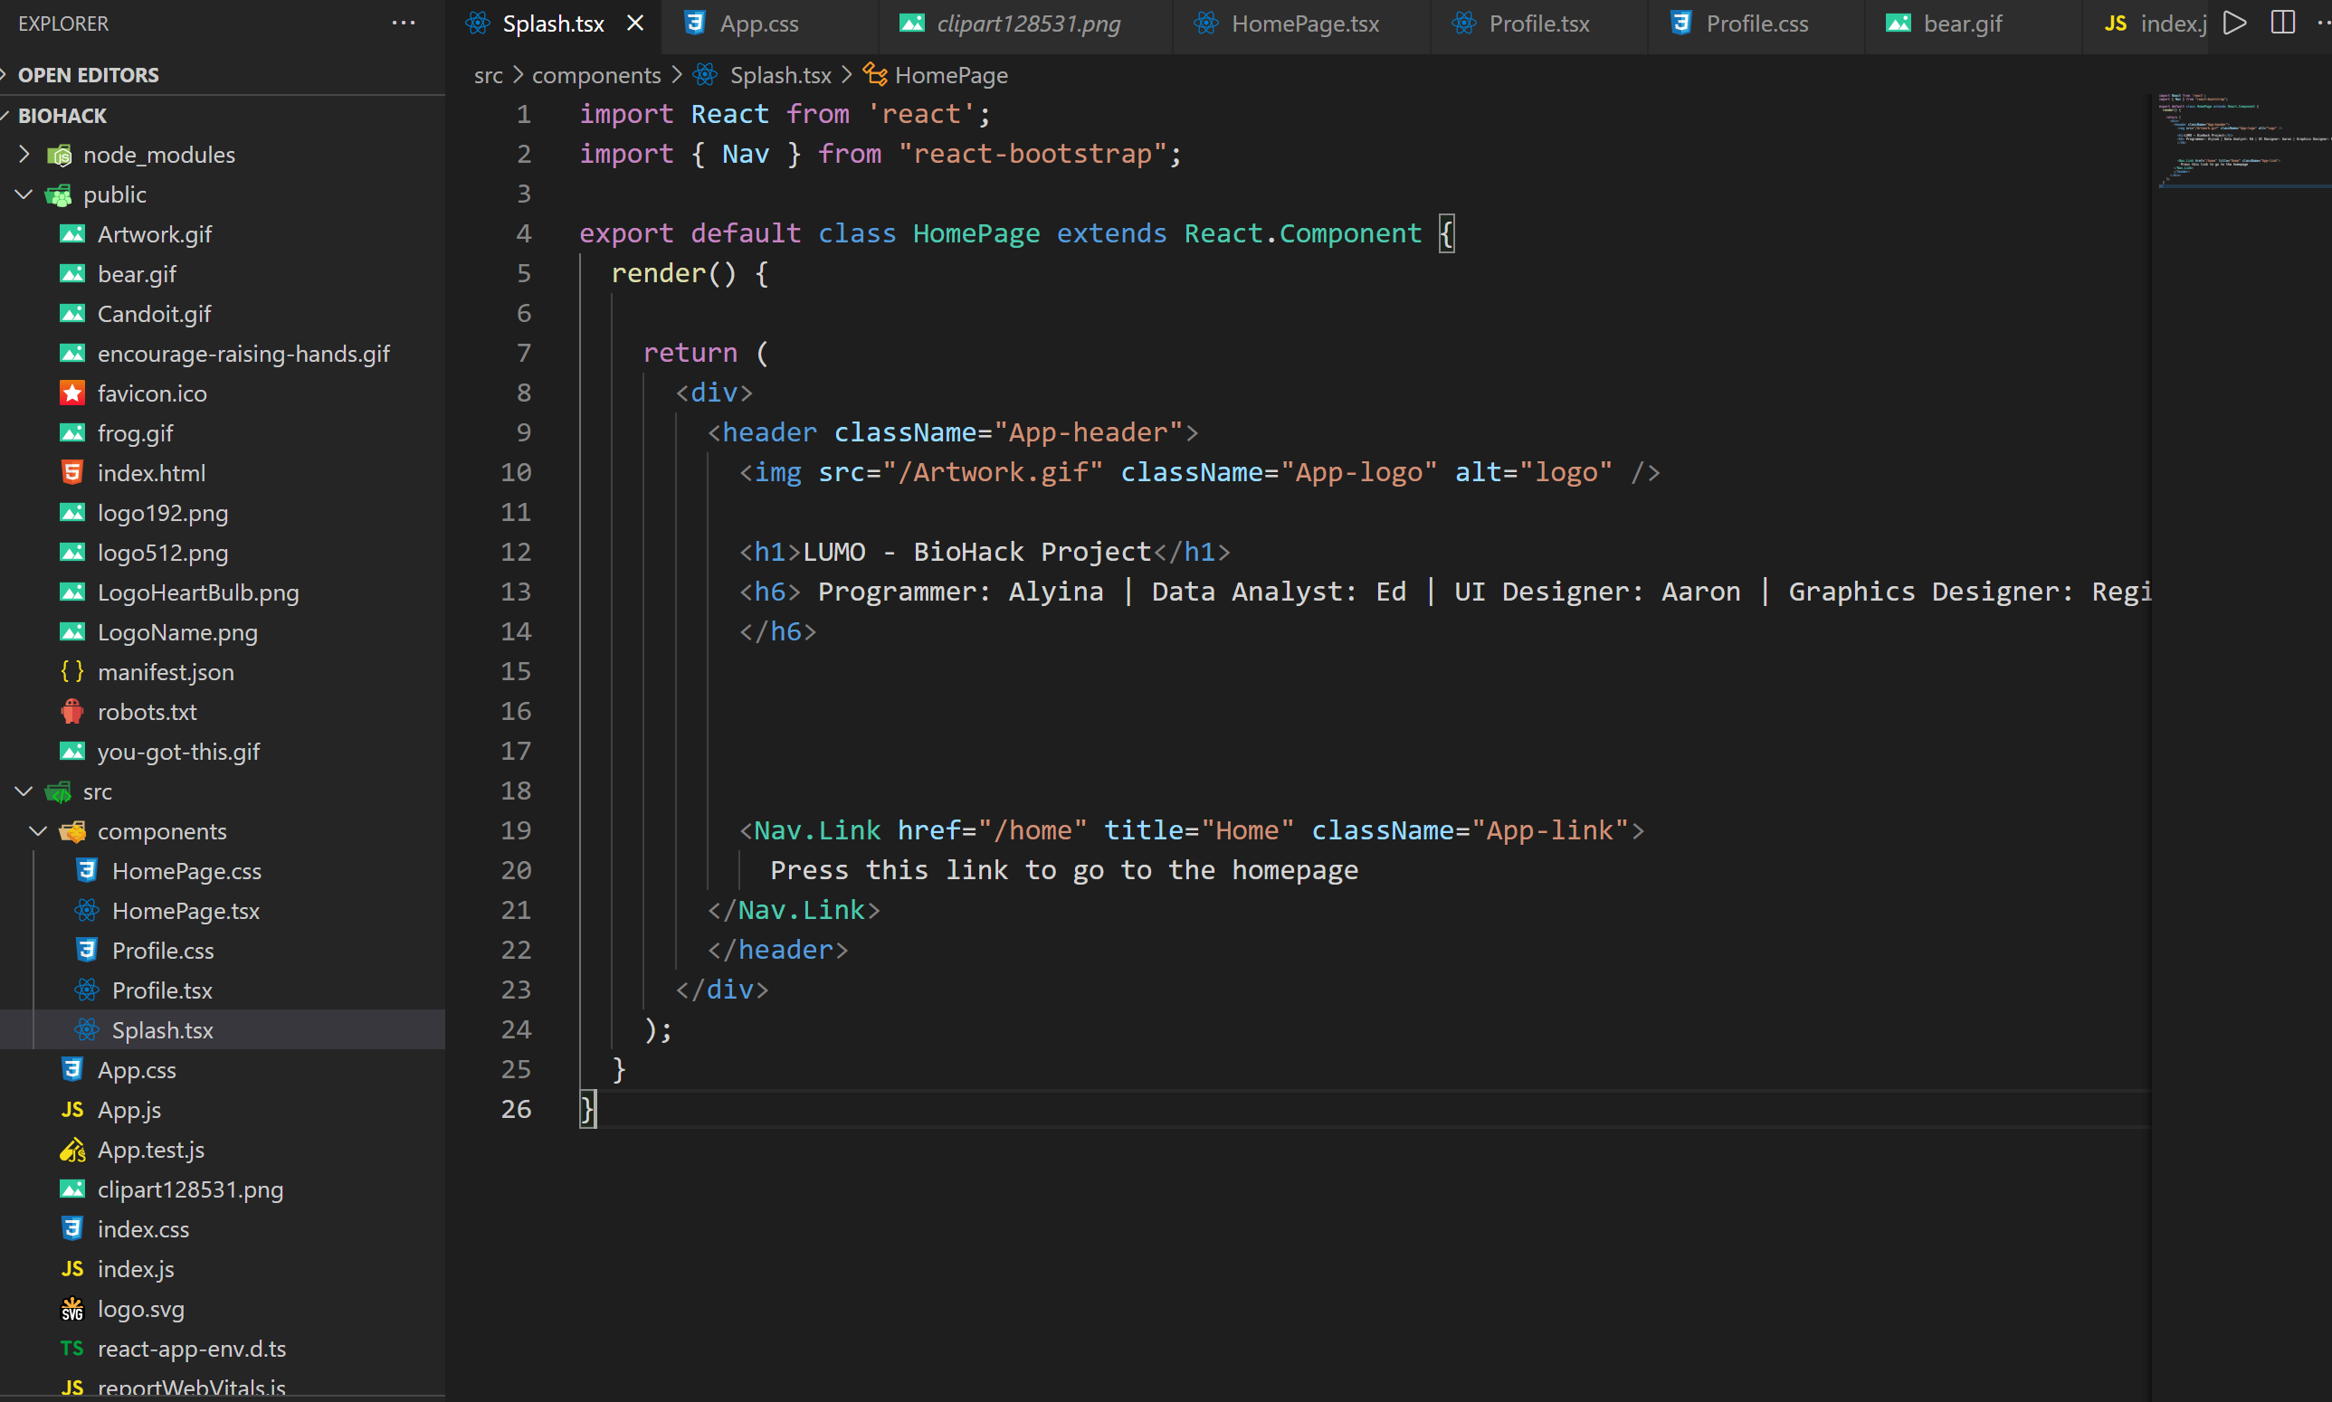Collapse the components folder
Image resolution: width=2332 pixels, height=1402 pixels.
(x=162, y=831)
